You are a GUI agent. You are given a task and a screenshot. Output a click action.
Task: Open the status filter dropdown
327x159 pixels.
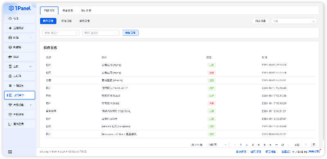[x=101, y=33]
